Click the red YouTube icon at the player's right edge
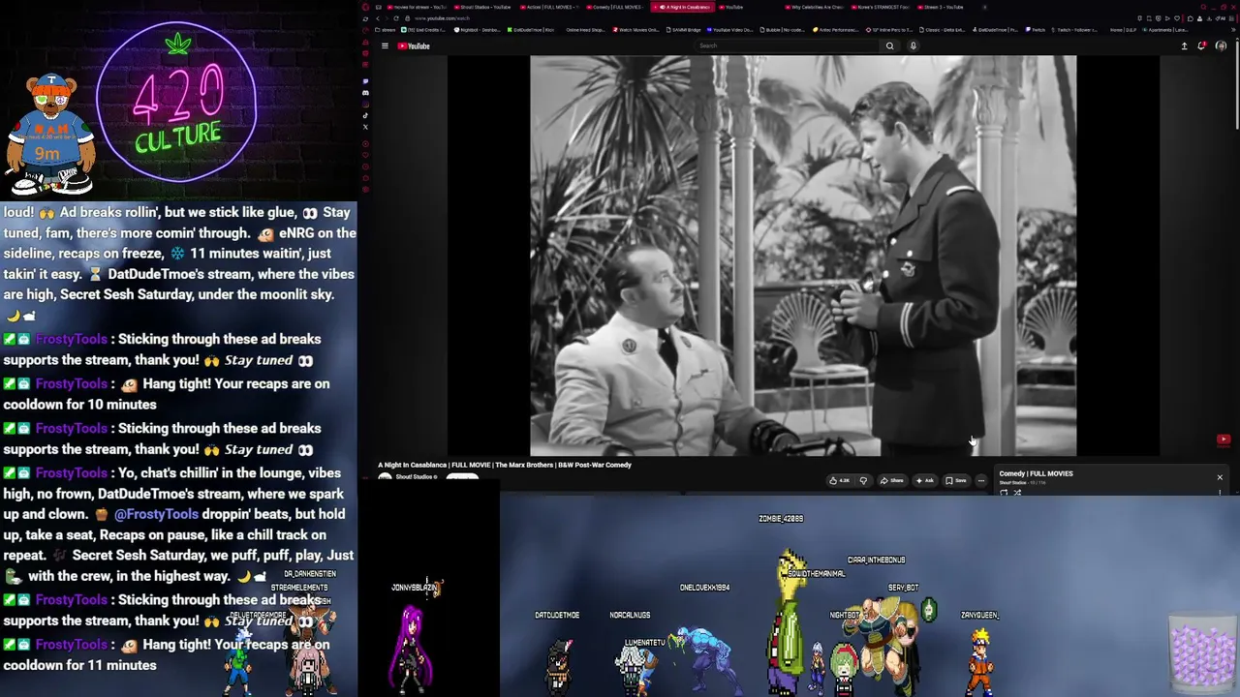The image size is (1240, 697). pos(1224,439)
